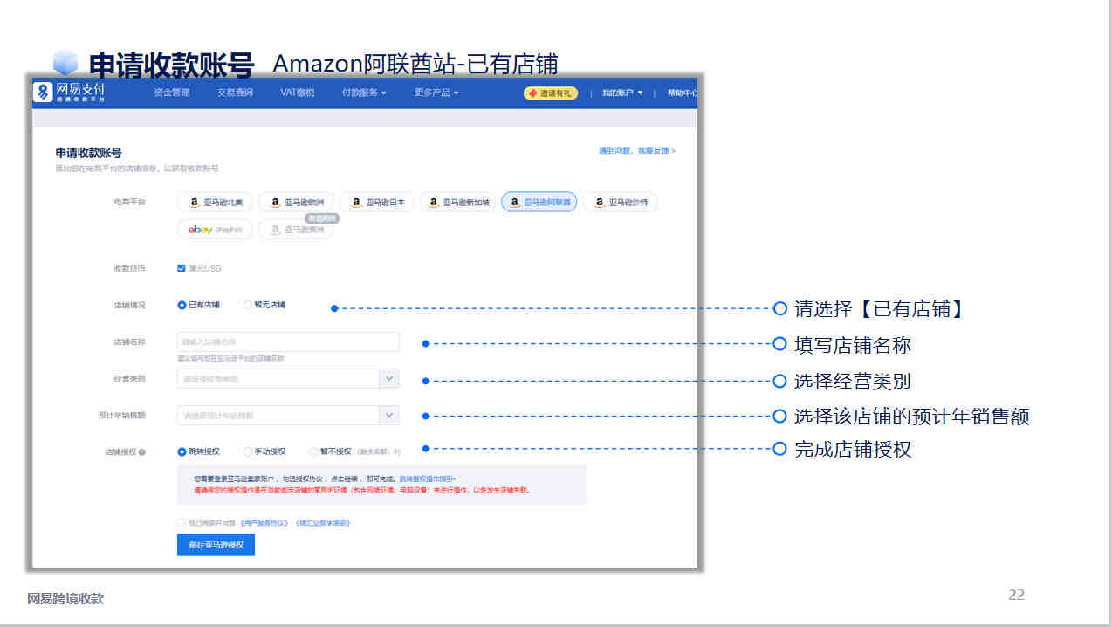The height and width of the screenshot is (627, 1112).
Task: Open the 资金管理 menu item
Action: (x=171, y=93)
